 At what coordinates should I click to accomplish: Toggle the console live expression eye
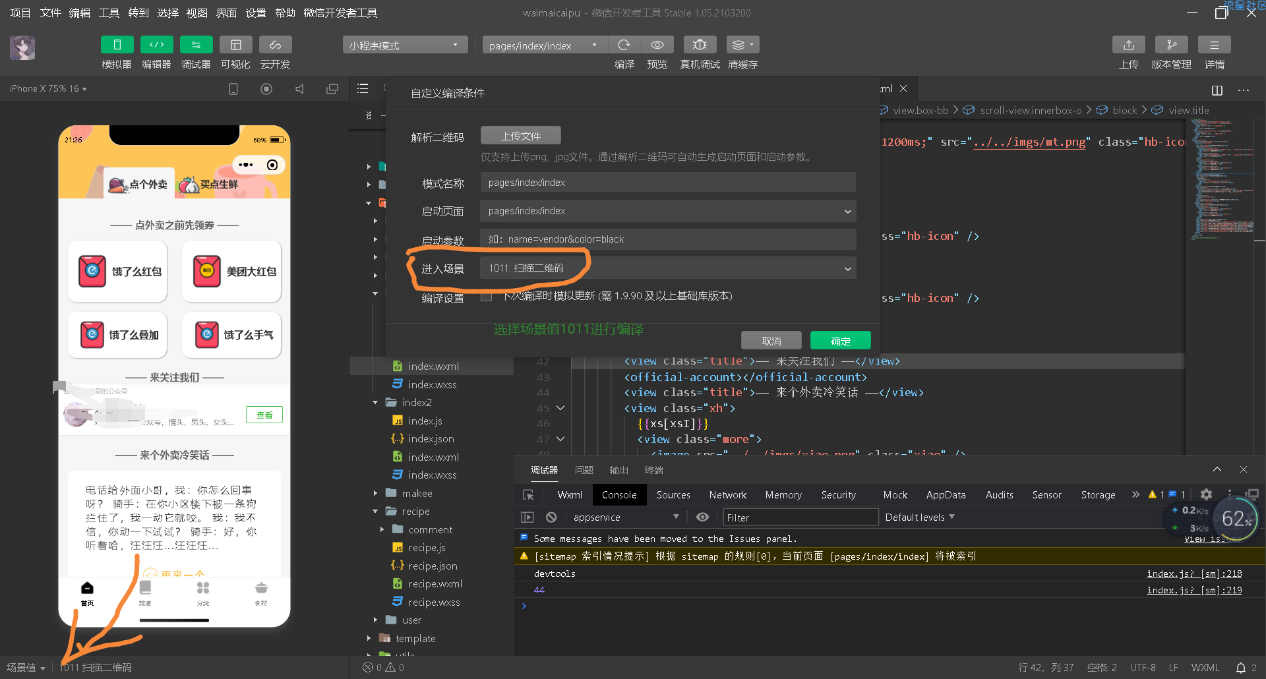point(703,517)
